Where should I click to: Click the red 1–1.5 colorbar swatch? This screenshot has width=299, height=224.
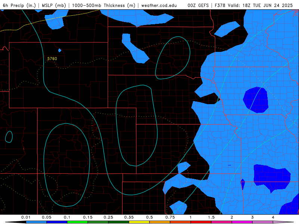click(201, 222)
